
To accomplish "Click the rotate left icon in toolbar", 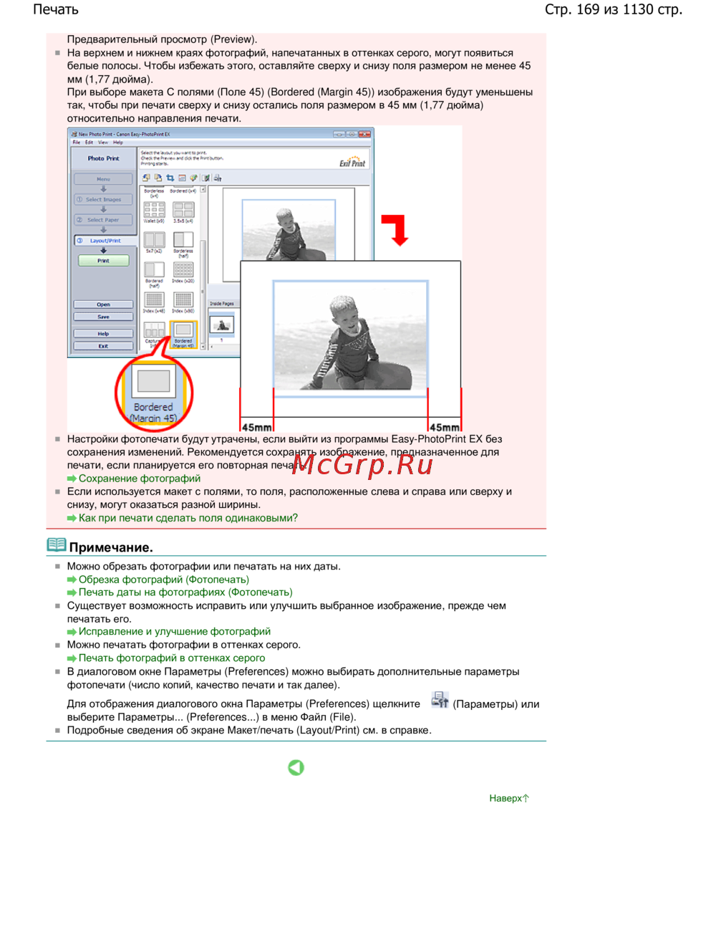I will (146, 178).
